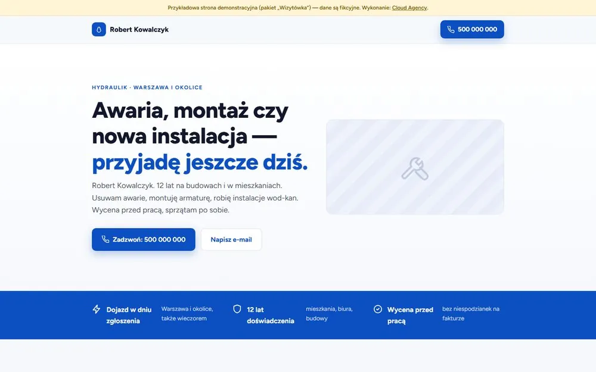The width and height of the screenshot is (596, 372).
Task: Click the text "12 lat doświadczenia"
Action: tap(271, 315)
